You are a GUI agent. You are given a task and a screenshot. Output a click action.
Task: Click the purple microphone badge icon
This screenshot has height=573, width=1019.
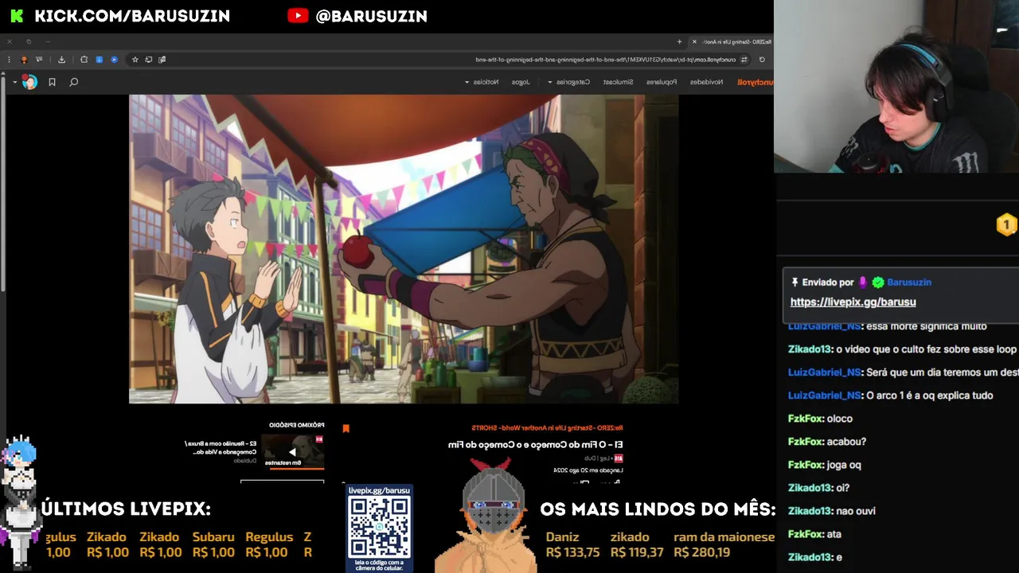pos(863,283)
